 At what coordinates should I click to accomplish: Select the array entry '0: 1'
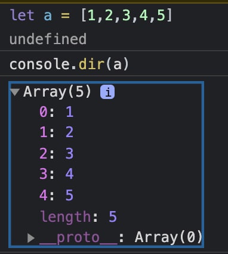pos(57,112)
